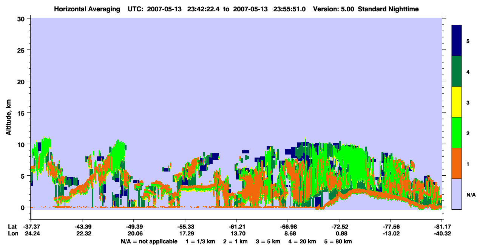
Task: Click the 'Lon' row label
Action: click(x=12, y=233)
